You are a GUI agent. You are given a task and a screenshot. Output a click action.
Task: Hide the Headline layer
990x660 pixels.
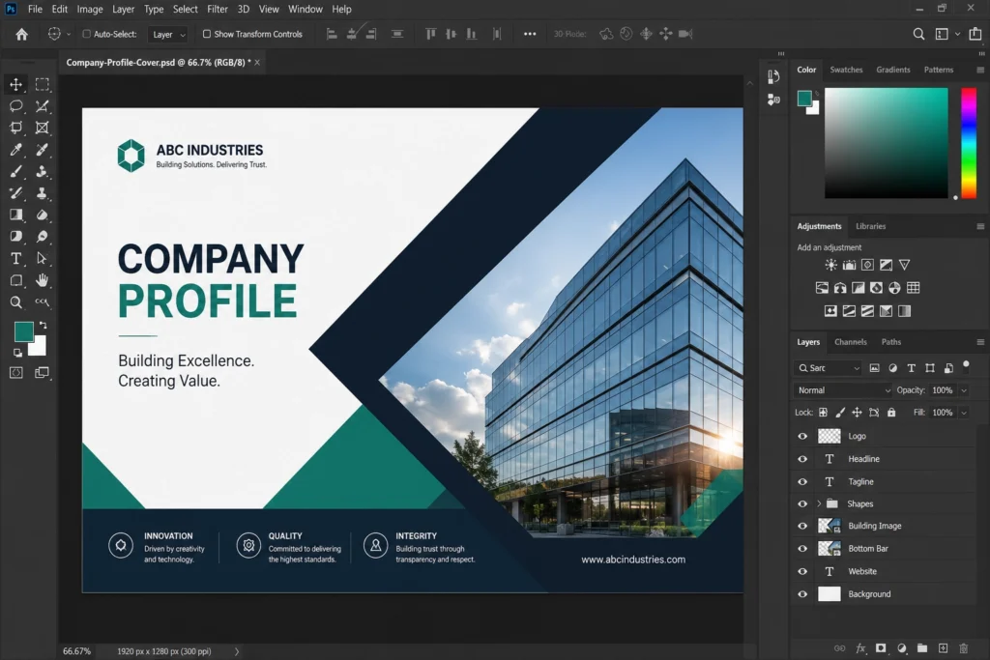pyautogui.click(x=802, y=459)
